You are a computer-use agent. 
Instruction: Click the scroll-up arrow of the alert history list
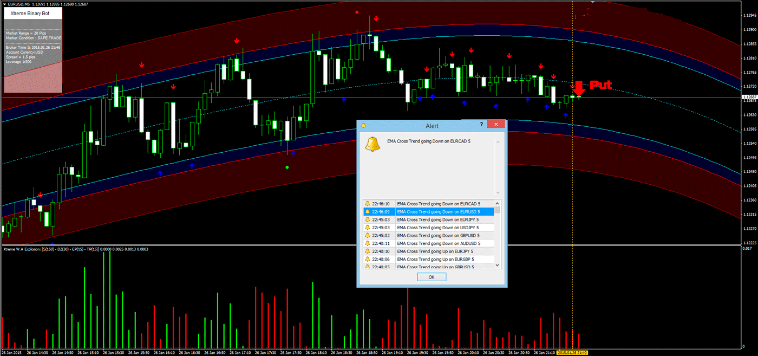click(498, 203)
